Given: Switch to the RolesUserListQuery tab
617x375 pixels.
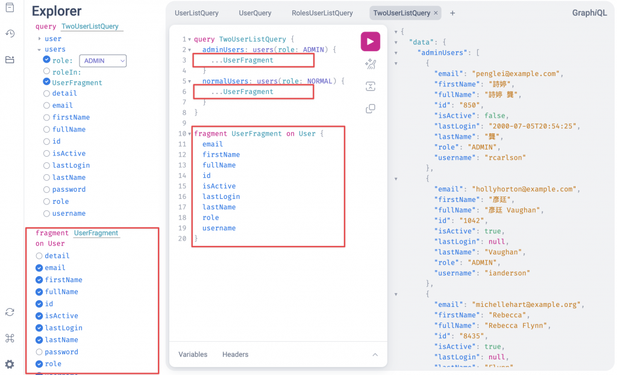Looking at the screenshot, I should [x=322, y=13].
